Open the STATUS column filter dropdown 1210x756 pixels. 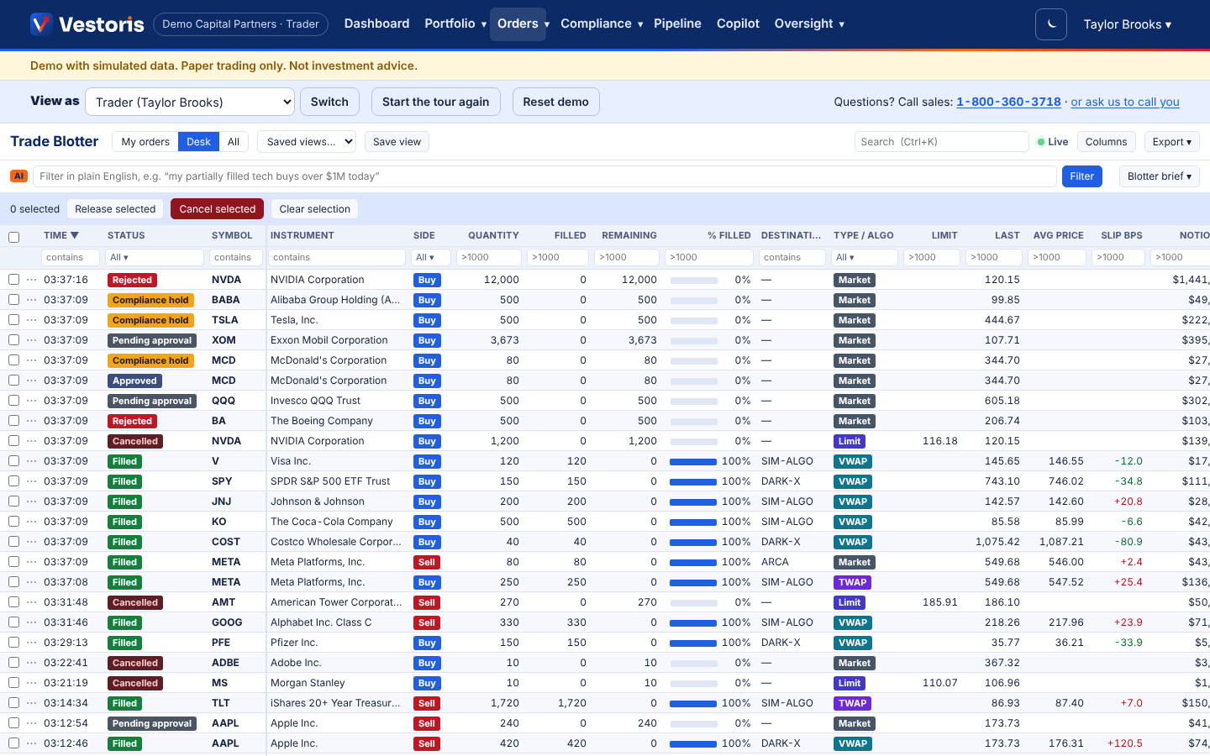point(155,257)
